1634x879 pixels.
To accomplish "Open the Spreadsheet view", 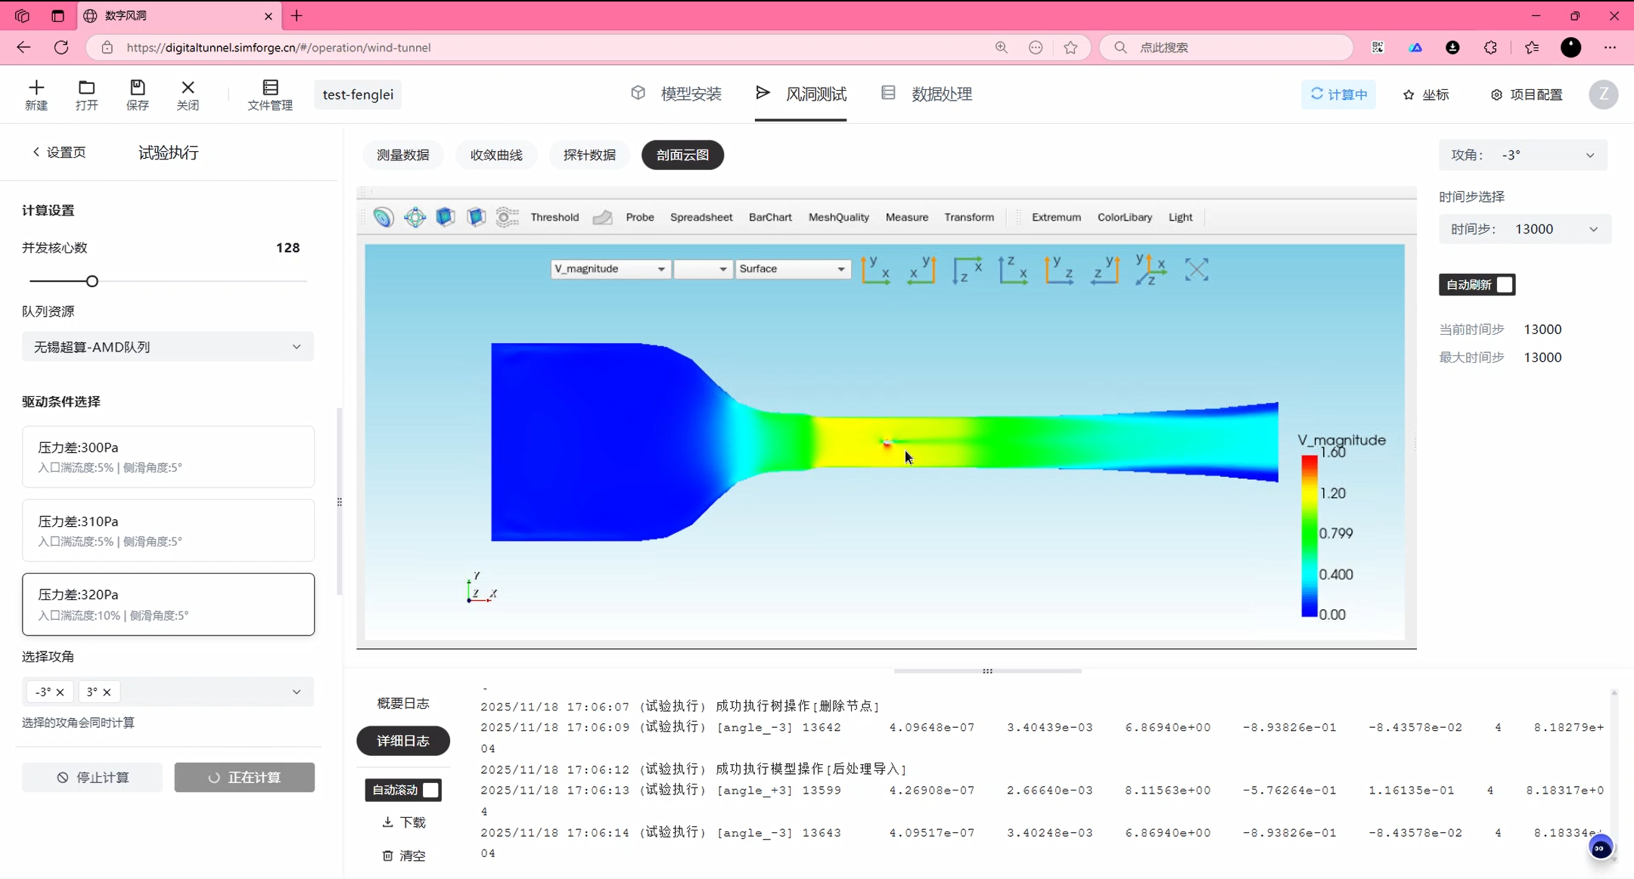I will point(701,218).
